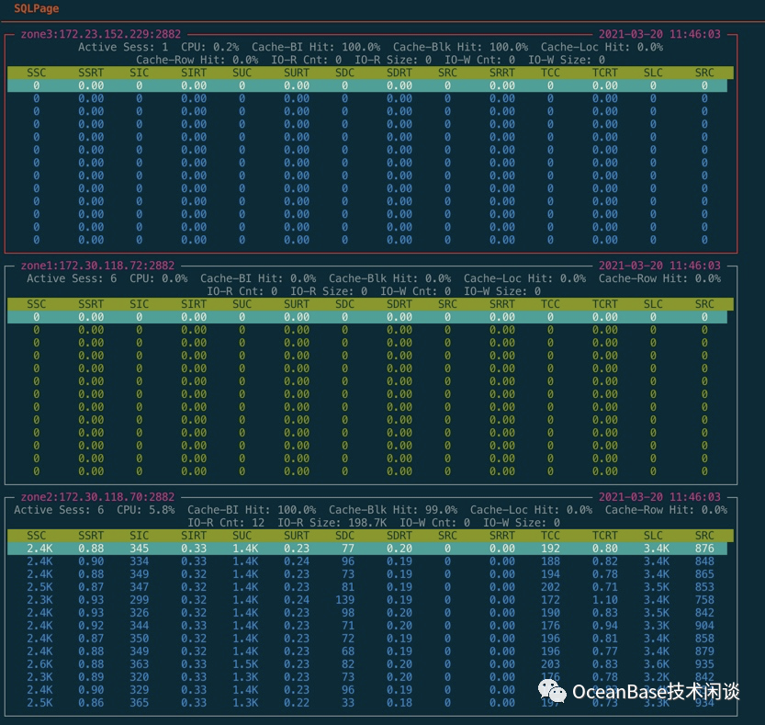Click the SUC column header in zone1

point(242,304)
